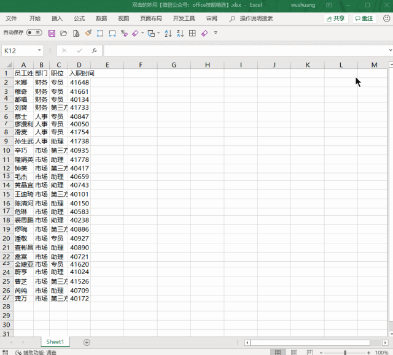The image size is (393, 355).
Task: Add a new sheet with plus button
Action: pos(87,342)
